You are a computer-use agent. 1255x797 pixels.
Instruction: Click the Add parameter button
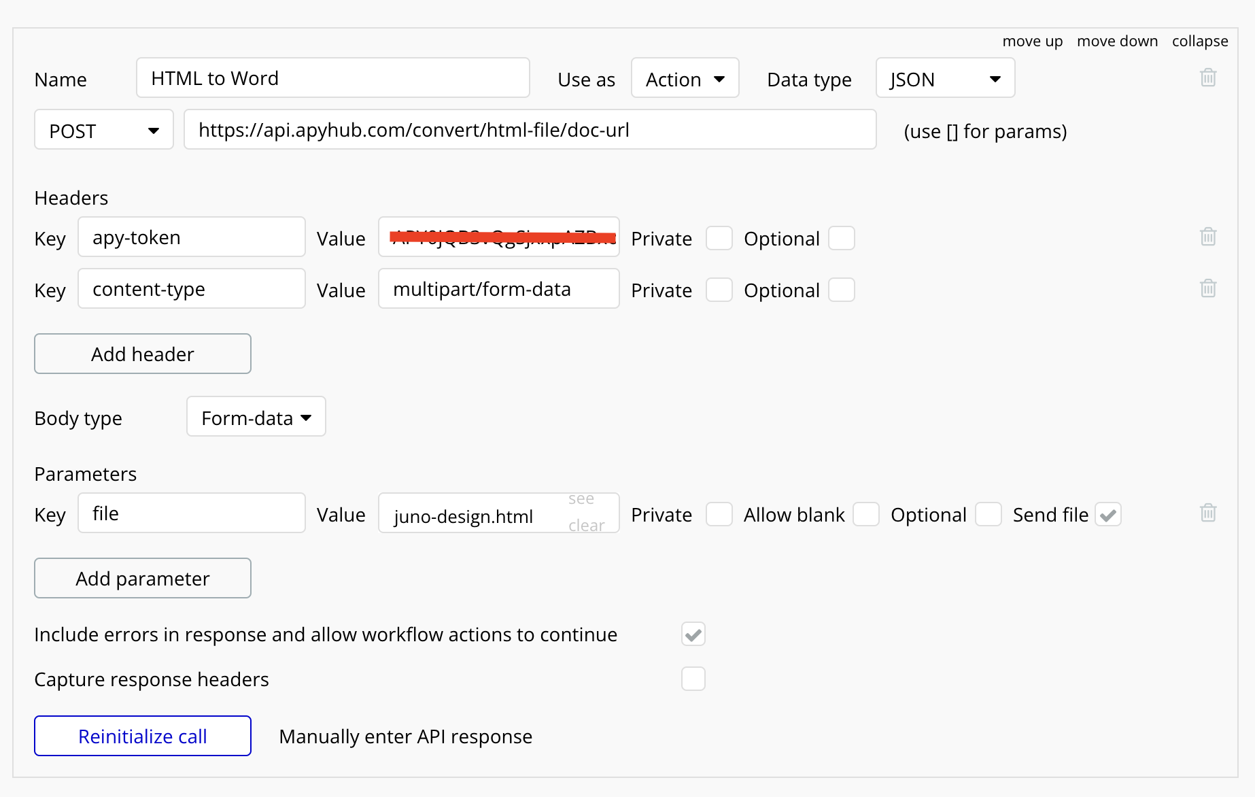coord(143,578)
